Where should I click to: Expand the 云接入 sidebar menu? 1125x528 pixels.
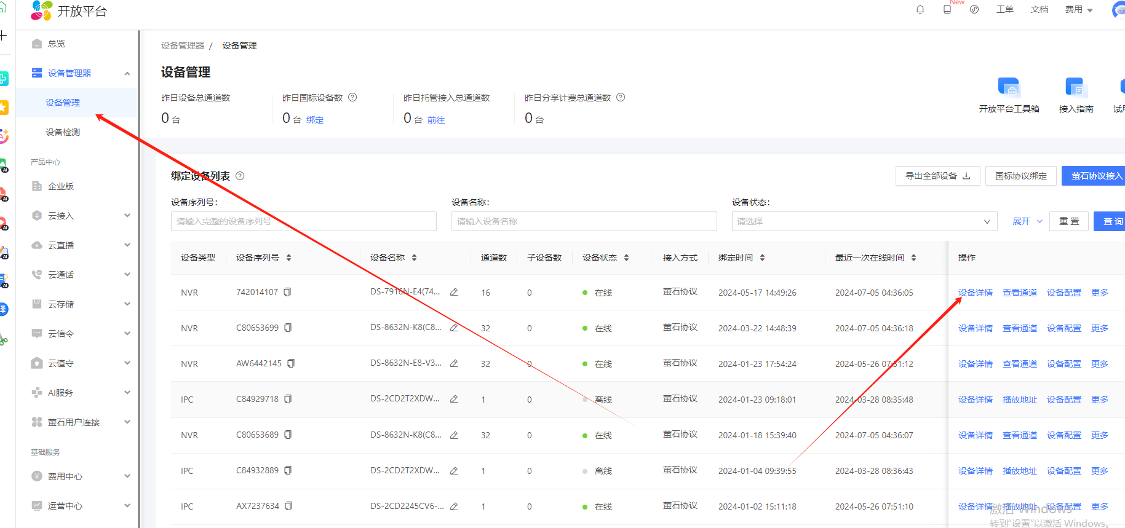[x=127, y=215]
